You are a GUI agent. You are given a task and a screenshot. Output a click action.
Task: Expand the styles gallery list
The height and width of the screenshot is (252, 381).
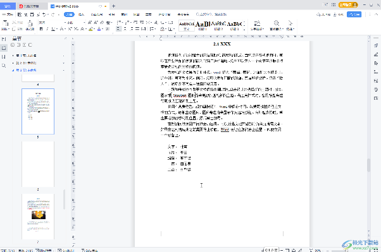244,29
